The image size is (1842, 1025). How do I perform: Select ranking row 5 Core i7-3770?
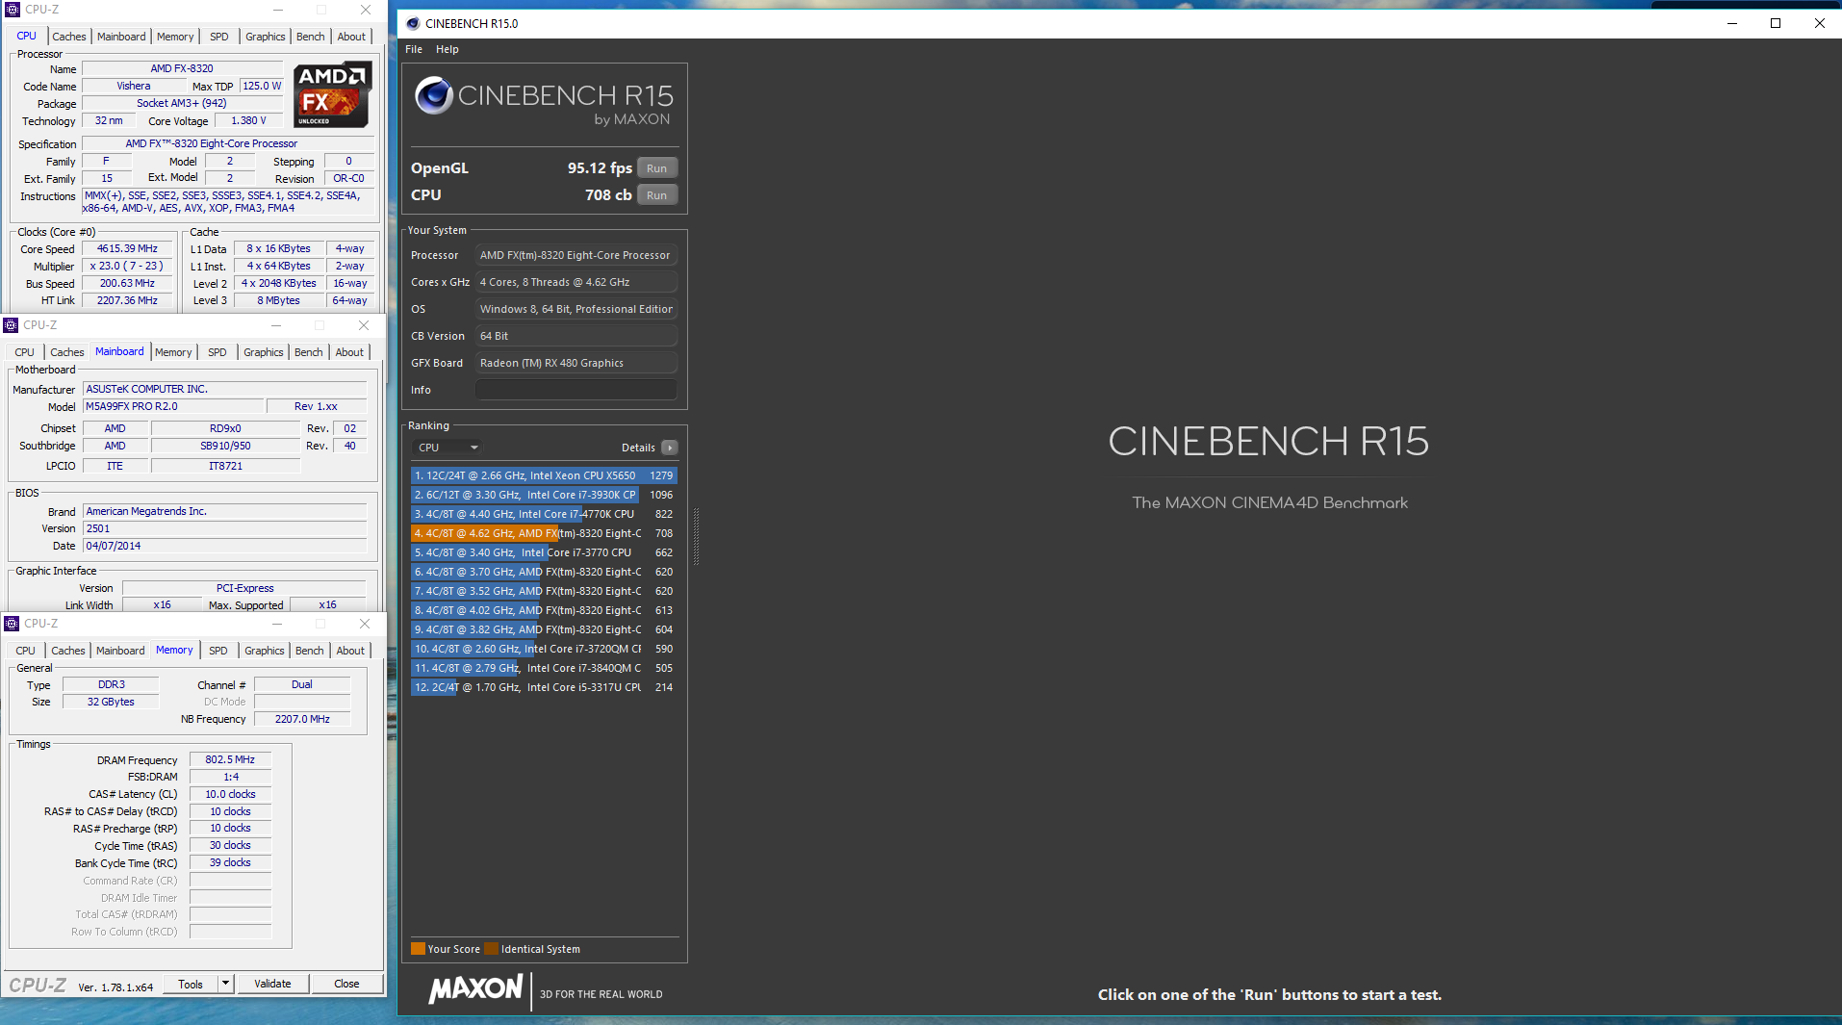544,552
